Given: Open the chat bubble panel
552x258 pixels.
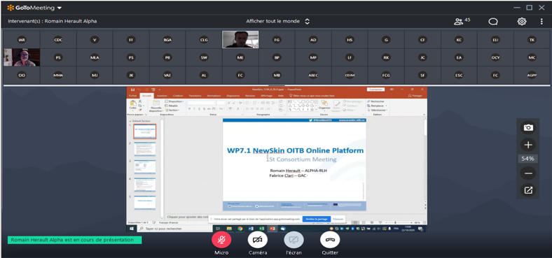Looking at the screenshot, I should tap(493, 22).
